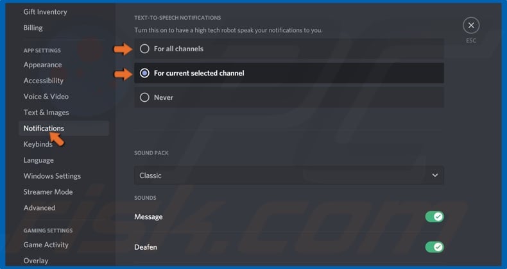Switch to Accessibility settings
This screenshot has height=269, width=507.
pyautogui.click(x=44, y=81)
